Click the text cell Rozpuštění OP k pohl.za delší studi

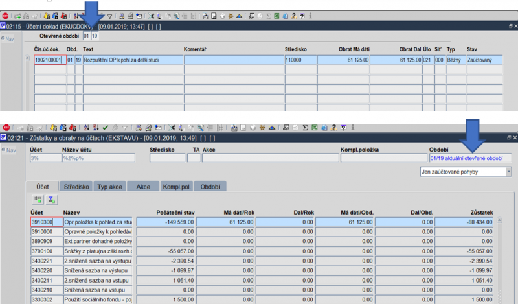133,60
